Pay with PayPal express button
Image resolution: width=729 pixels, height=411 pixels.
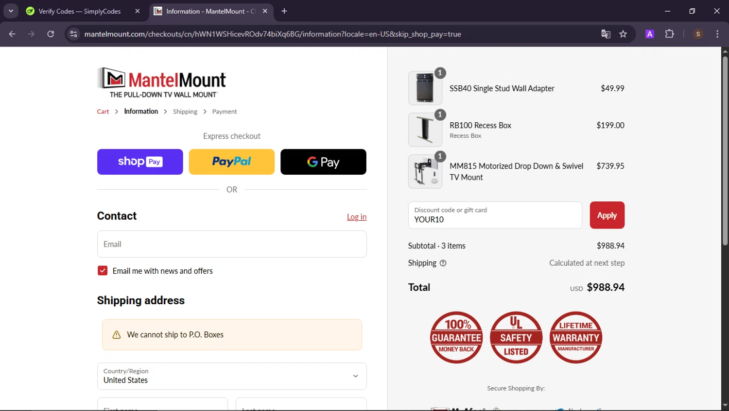(x=232, y=162)
